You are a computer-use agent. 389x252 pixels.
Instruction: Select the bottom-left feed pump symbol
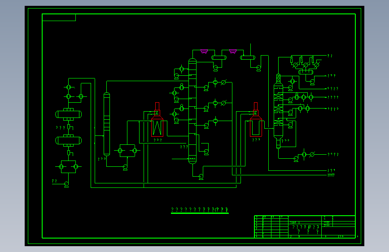point(66,184)
